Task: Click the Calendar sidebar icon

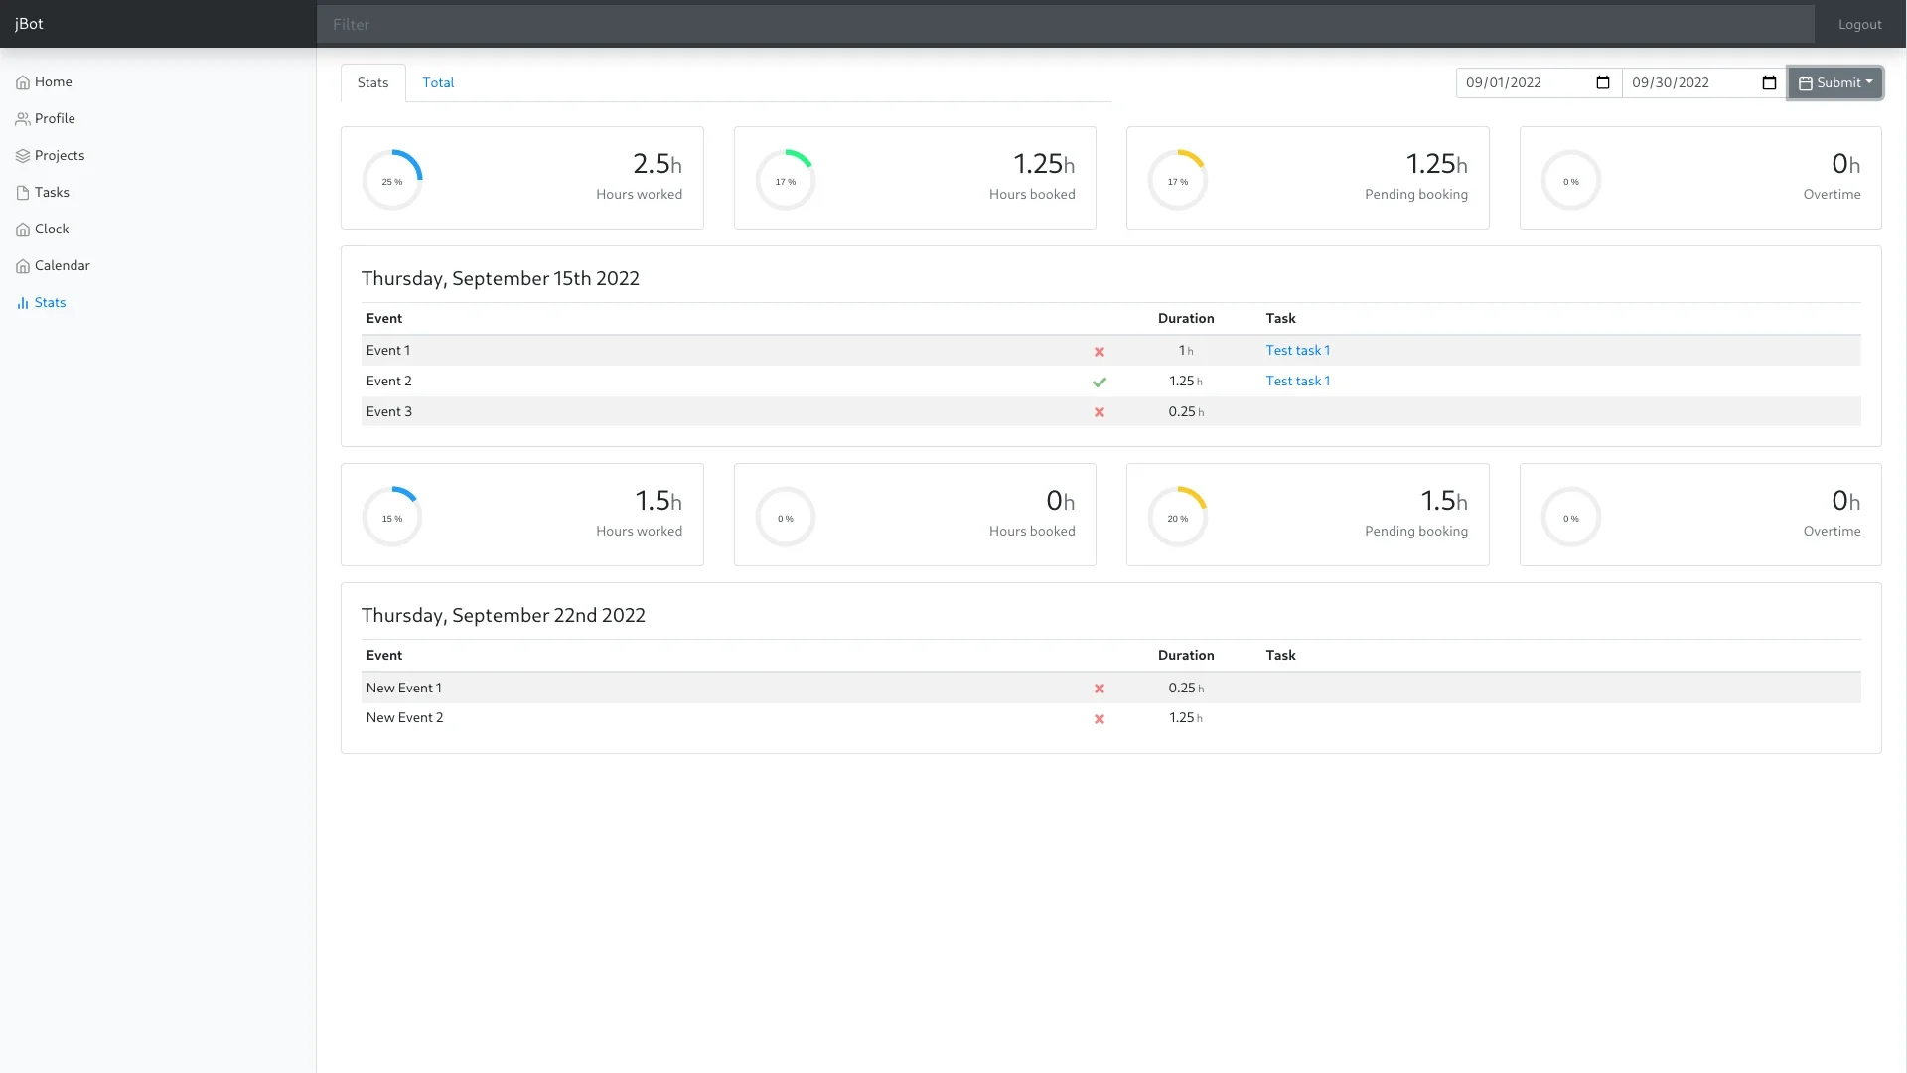Action: coord(23,266)
